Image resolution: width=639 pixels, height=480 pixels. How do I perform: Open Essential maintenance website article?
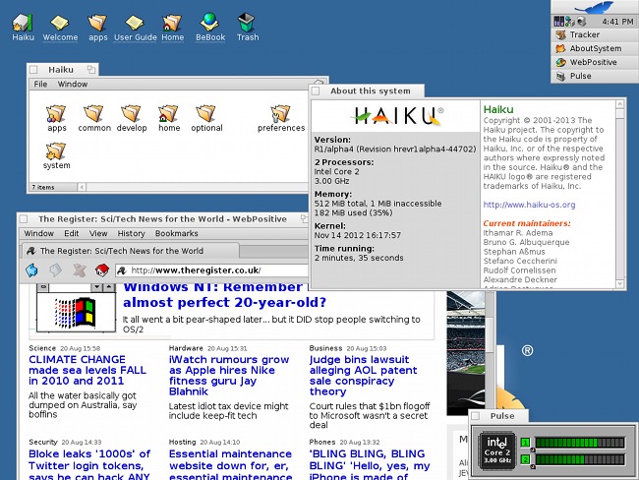(x=230, y=464)
